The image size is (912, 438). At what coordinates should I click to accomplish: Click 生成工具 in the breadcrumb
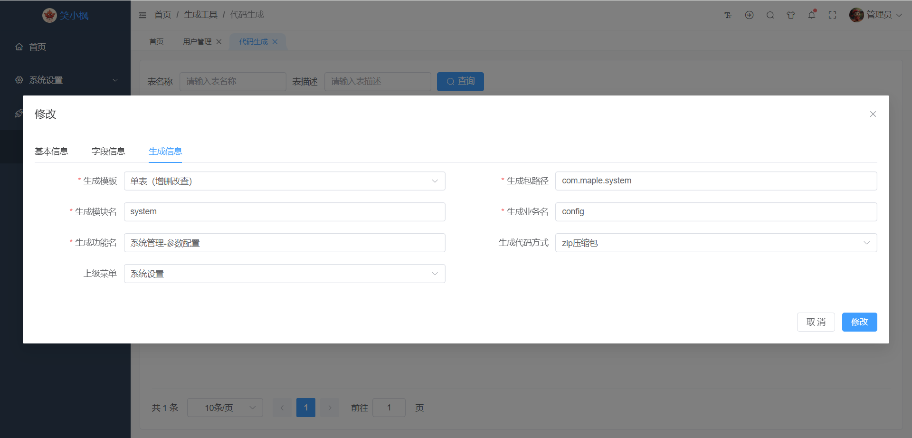[x=200, y=15]
